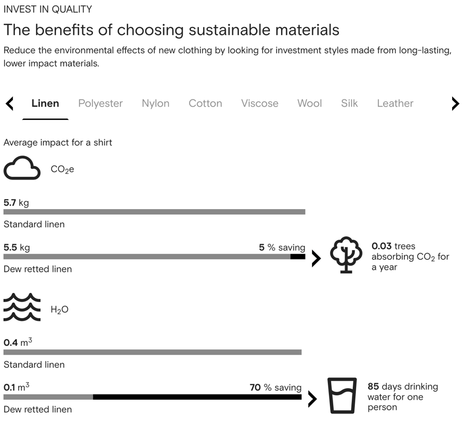Click the water waves H2O icon
Viewport: 466px width, 430px height.
pos(22,307)
